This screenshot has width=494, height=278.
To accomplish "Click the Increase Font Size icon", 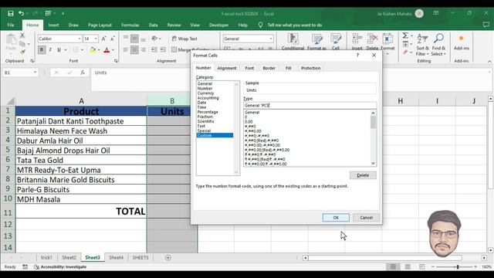I will pyautogui.click(x=103, y=39).
